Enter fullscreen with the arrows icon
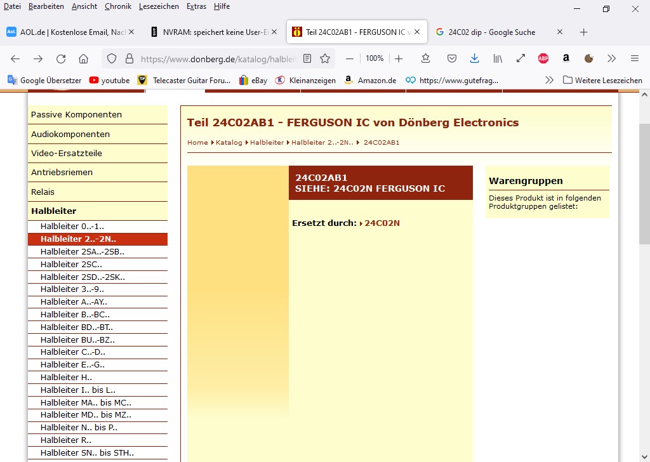 click(521, 58)
